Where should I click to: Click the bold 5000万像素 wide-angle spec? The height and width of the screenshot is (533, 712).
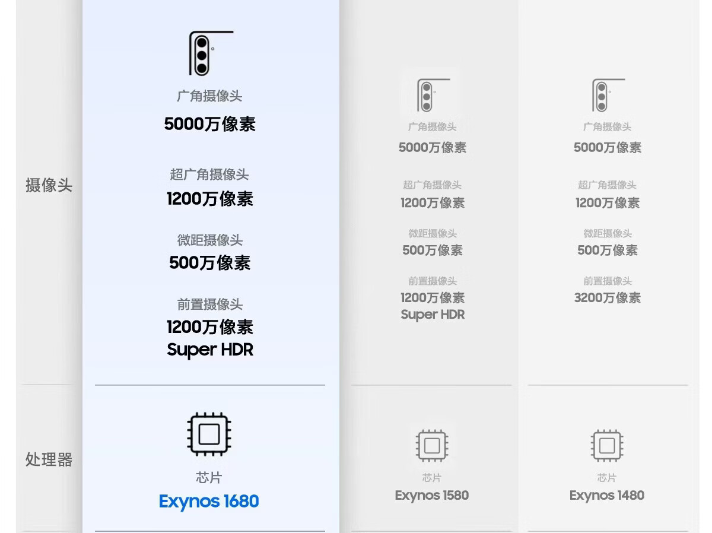click(x=210, y=124)
